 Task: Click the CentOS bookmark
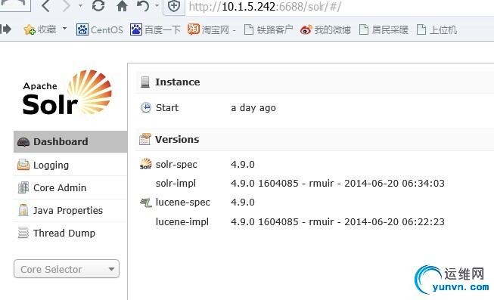coord(100,30)
